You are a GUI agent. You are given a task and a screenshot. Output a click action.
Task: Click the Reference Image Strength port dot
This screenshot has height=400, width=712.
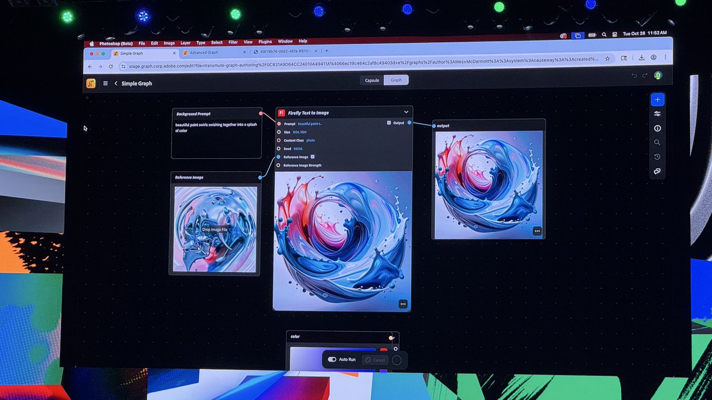(278, 165)
